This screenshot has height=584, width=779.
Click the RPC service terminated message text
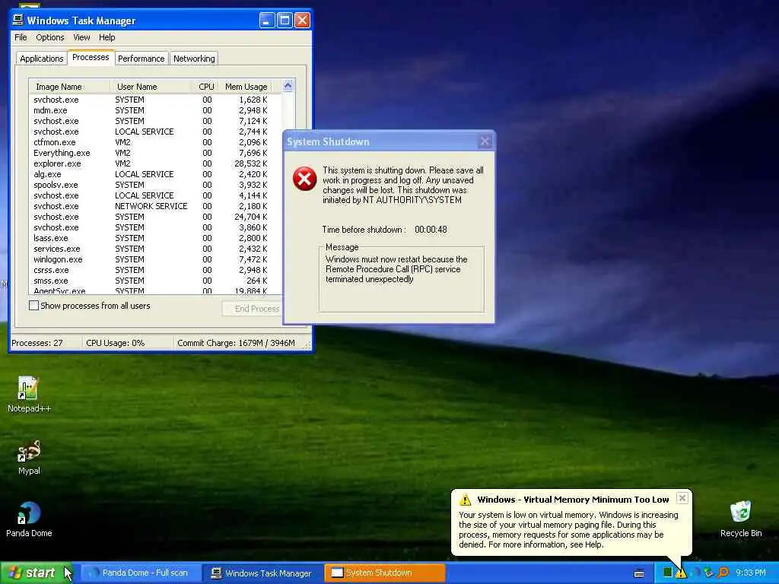coord(396,269)
